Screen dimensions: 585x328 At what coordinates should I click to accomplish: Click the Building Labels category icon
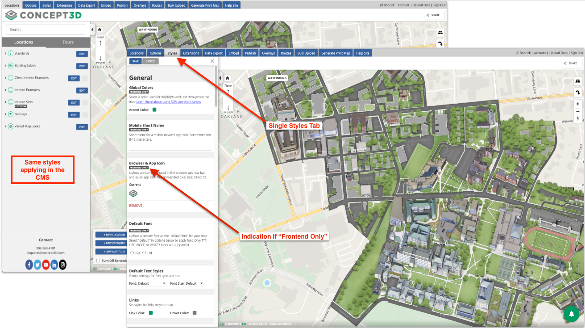click(10, 66)
